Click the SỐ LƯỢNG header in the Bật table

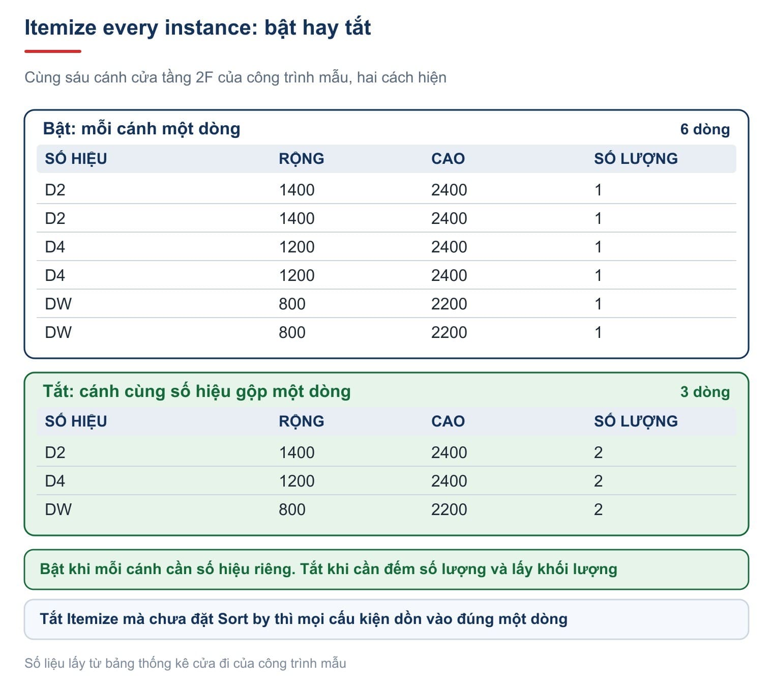point(636,159)
